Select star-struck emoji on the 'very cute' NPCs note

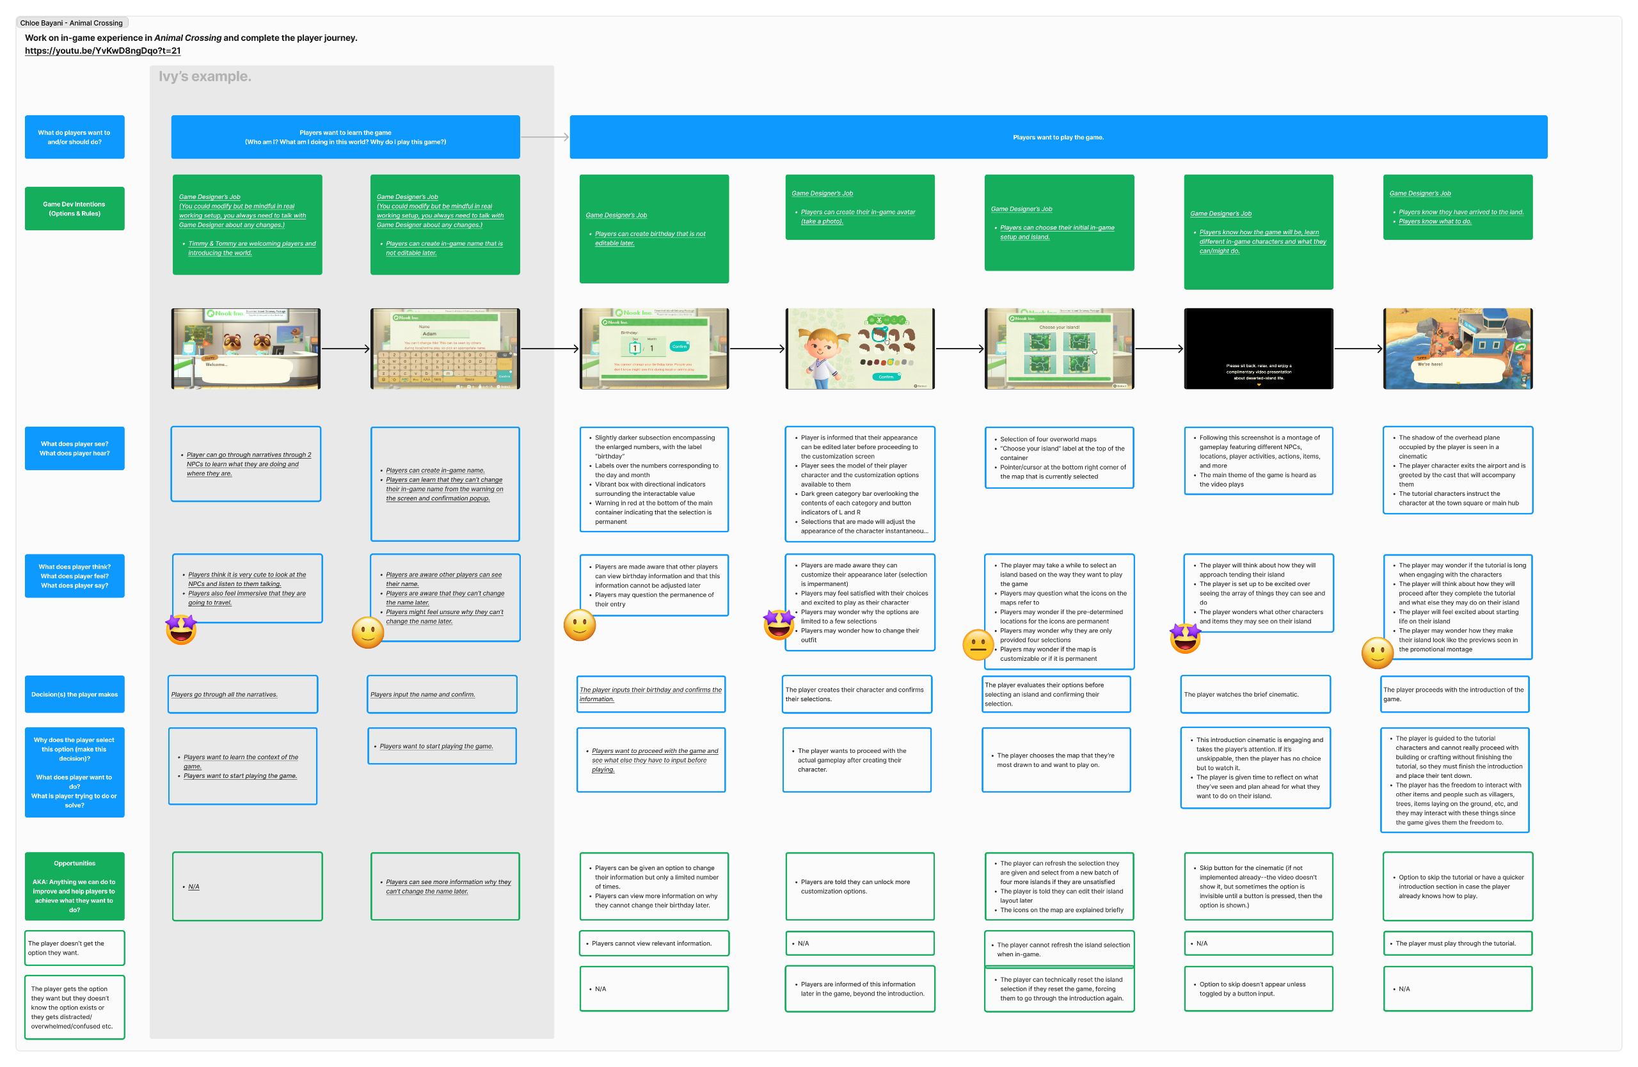[x=181, y=629]
